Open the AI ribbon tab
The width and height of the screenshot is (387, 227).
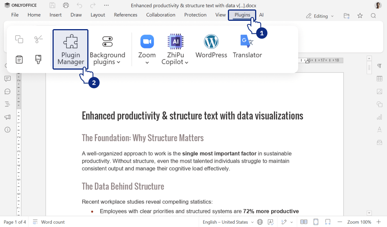coord(261,15)
